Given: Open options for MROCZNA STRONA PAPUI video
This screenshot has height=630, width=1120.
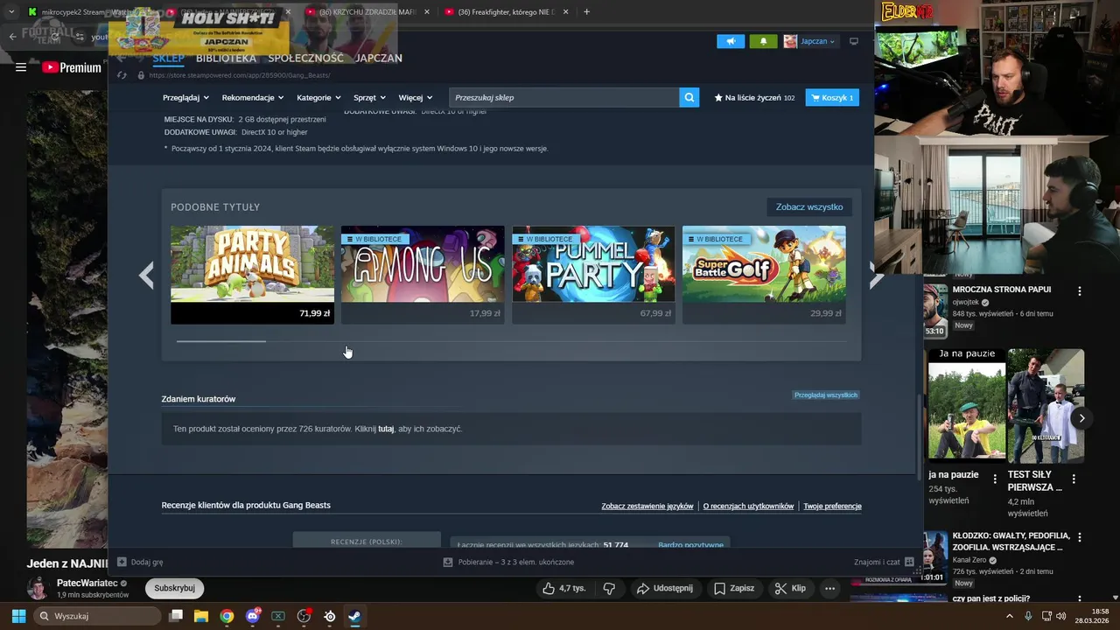Looking at the screenshot, I should point(1079,290).
